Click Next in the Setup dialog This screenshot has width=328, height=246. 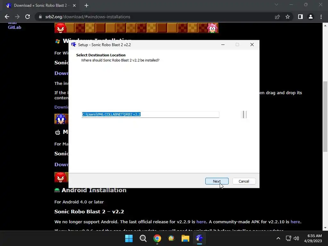click(217, 181)
